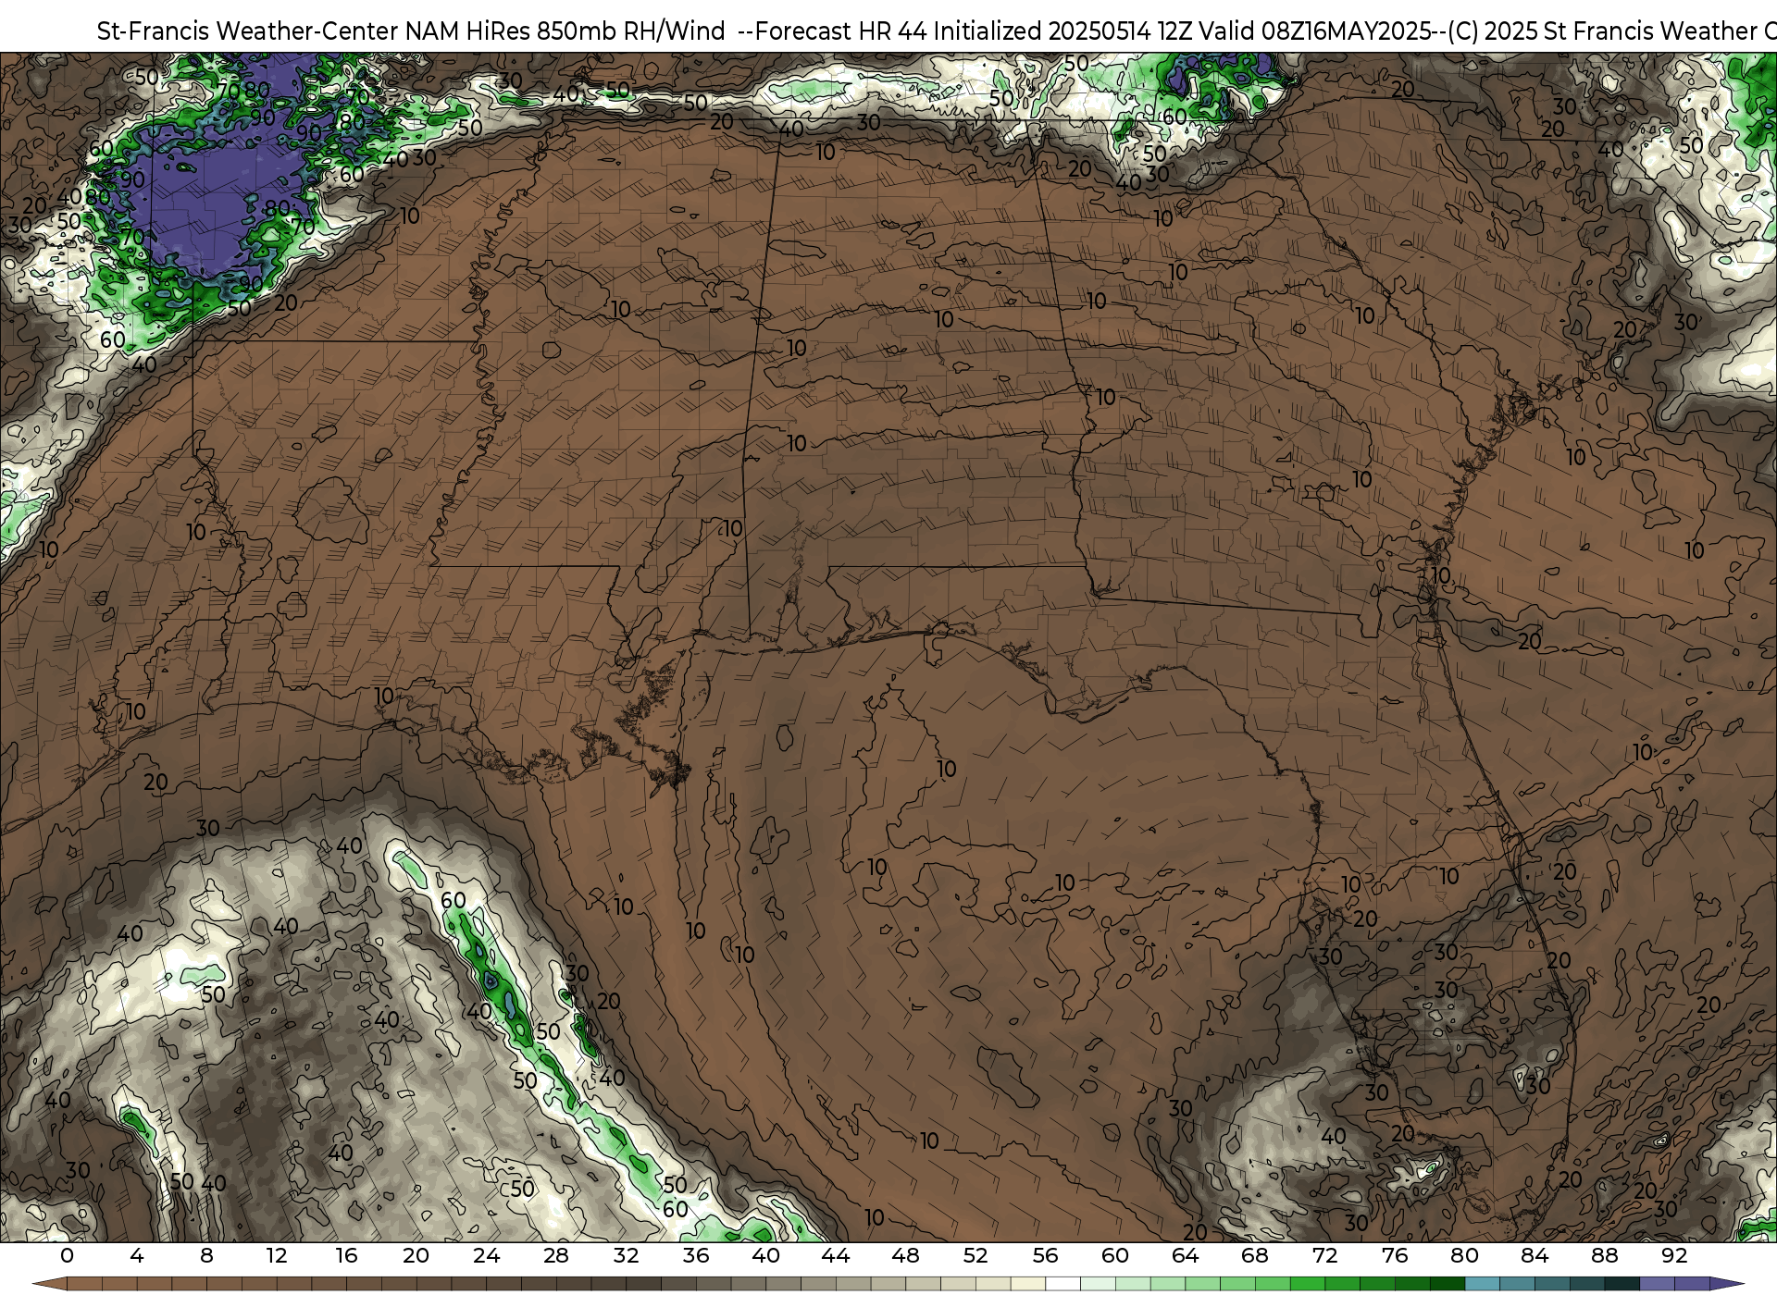1777x1295 pixels.
Task: Click the colorbar label '52'
Action: tap(975, 1256)
